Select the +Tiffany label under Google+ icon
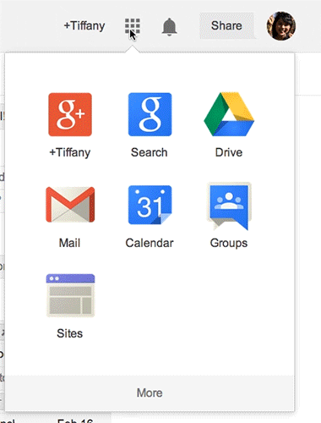Viewport: 321px width, 423px height. (x=70, y=152)
